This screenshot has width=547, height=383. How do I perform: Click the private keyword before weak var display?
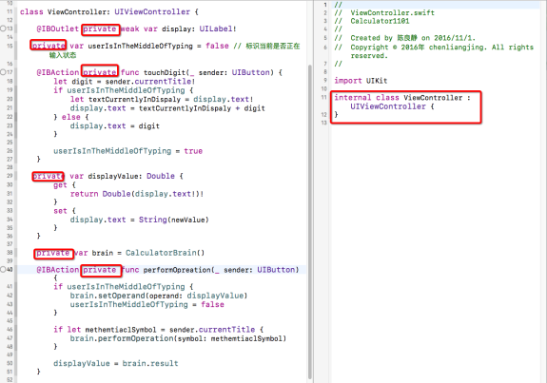[100, 29]
